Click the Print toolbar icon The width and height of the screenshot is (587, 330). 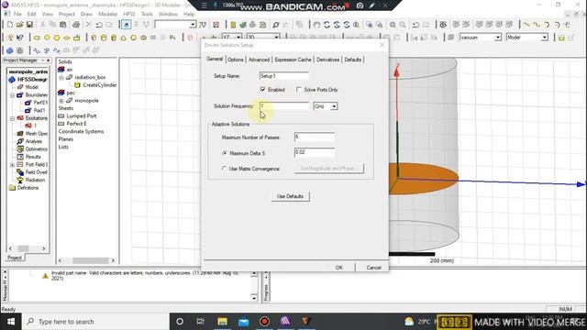tap(76, 25)
